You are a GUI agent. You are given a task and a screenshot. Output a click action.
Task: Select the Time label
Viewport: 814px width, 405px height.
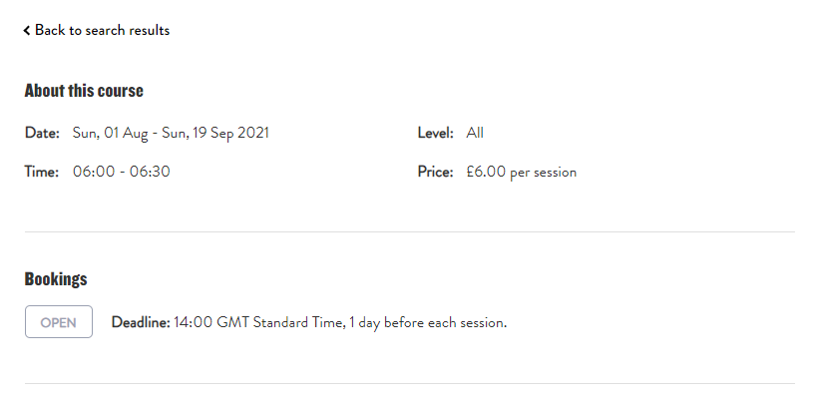coord(42,172)
